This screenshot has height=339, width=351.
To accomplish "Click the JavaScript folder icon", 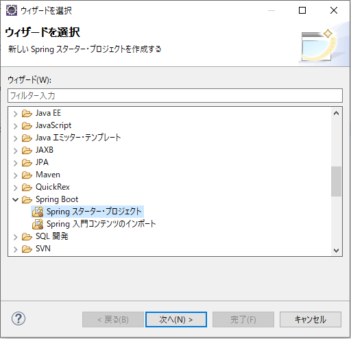I will [27, 125].
